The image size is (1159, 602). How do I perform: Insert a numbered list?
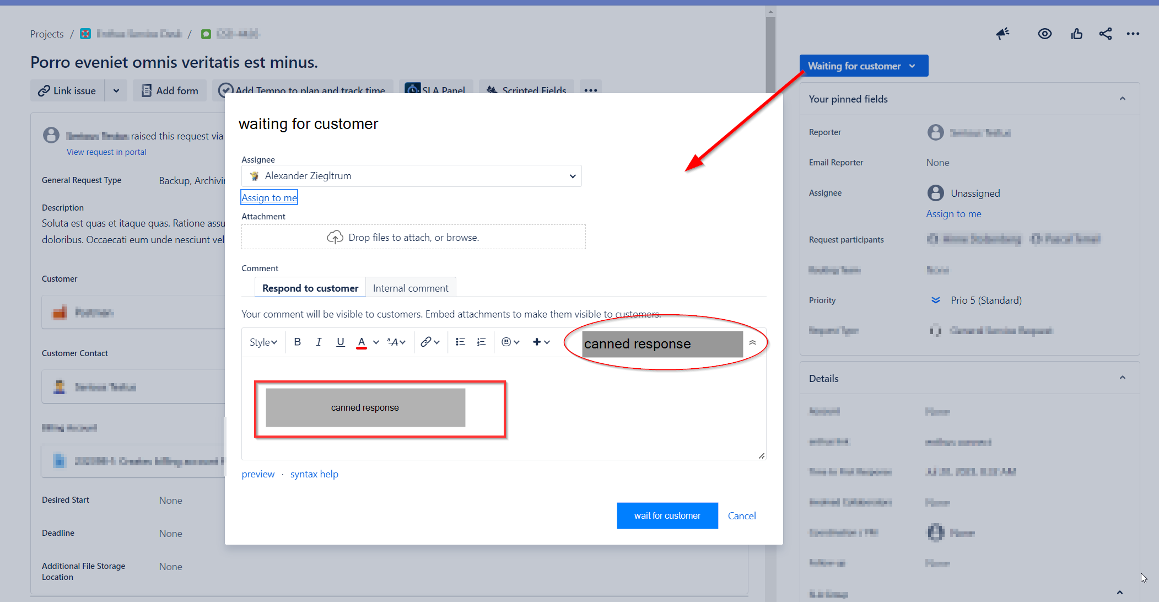481,342
